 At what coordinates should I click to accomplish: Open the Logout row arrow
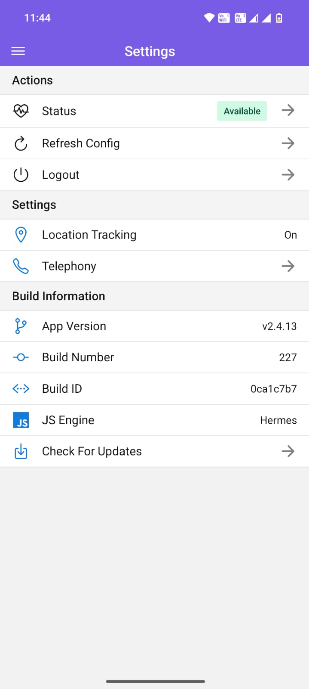point(288,174)
